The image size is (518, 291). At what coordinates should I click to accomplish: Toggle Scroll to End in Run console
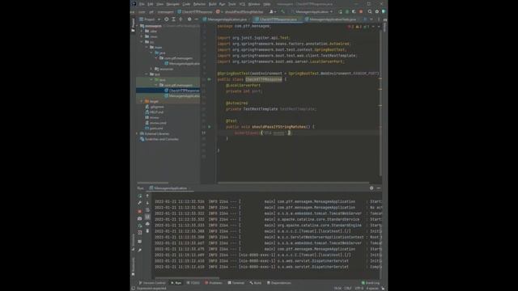(x=147, y=217)
